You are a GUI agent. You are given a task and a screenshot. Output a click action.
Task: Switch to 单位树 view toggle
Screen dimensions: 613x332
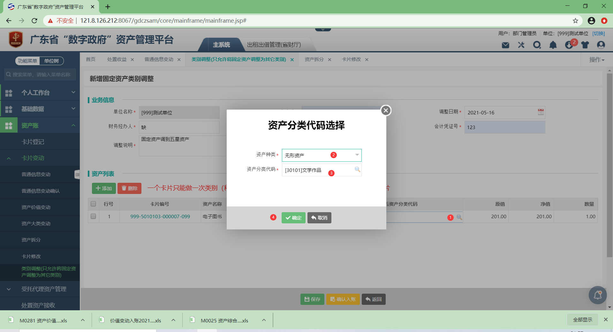51,61
